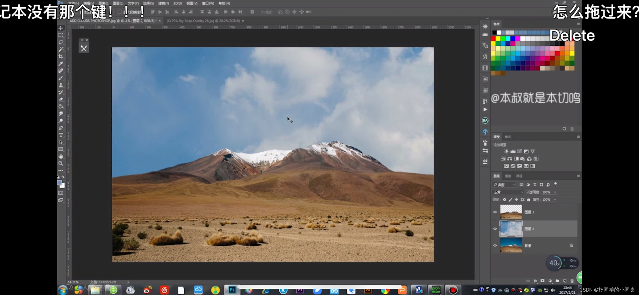
Task: Open the Swatches panel flyout menu
Action: pyautogui.click(x=578, y=24)
